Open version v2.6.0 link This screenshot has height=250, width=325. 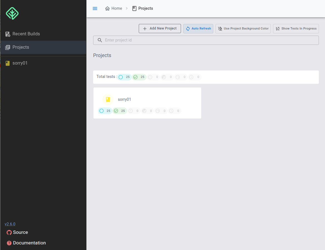pyautogui.click(x=10, y=224)
